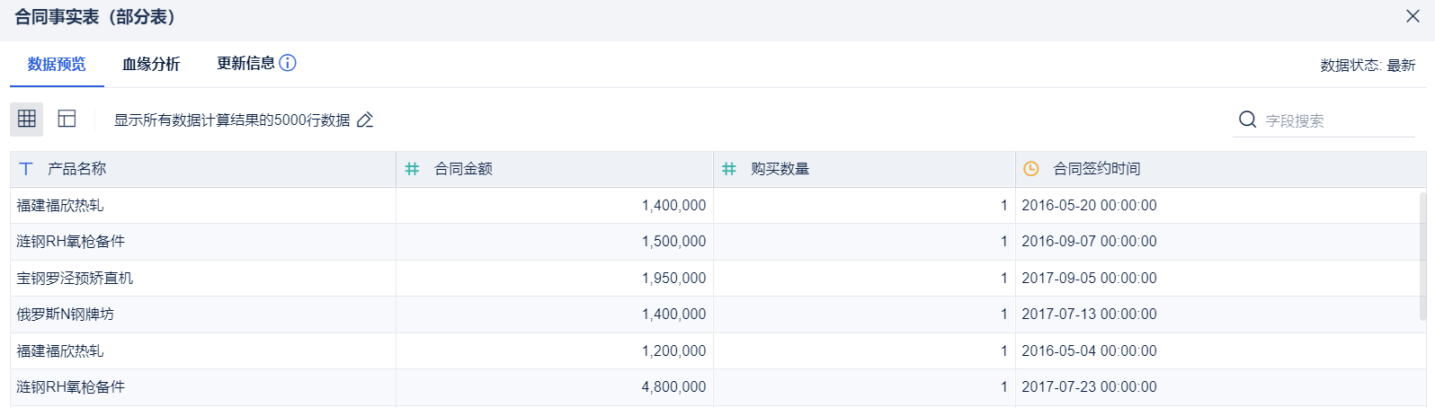The width and height of the screenshot is (1435, 408).
Task: Switch to the 血缘分析 tab
Action: pyautogui.click(x=151, y=64)
